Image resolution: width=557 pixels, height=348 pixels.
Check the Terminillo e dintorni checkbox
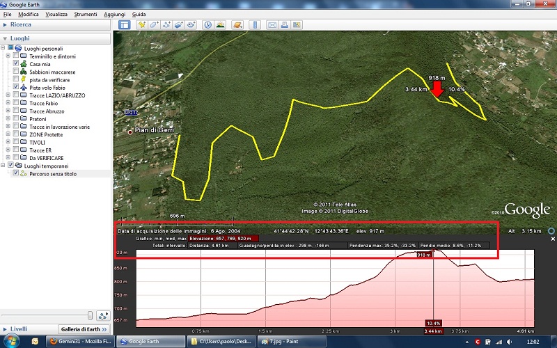tap(15, 56)
